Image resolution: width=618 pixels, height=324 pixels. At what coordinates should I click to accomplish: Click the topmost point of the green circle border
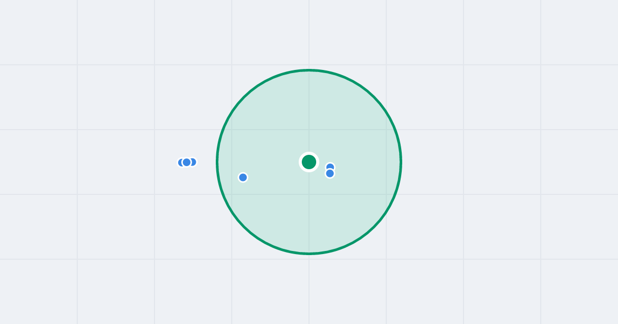[x=309, y=70]
